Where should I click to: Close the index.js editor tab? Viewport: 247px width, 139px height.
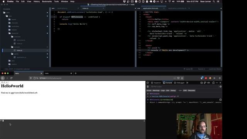(x=103, y=8)
